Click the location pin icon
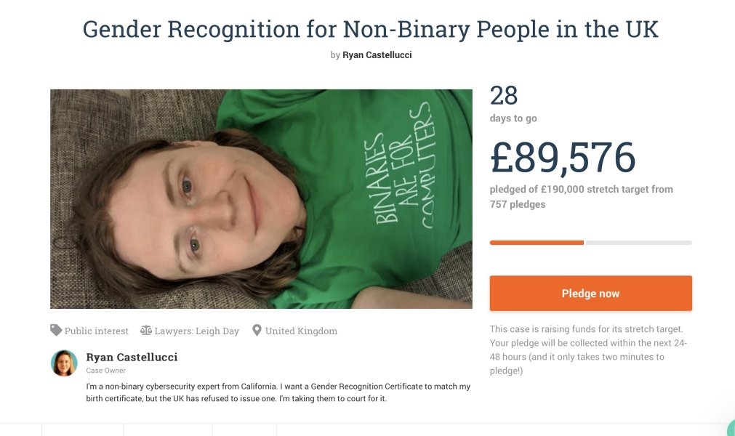735x436 pixels. [x=257, y=331]
